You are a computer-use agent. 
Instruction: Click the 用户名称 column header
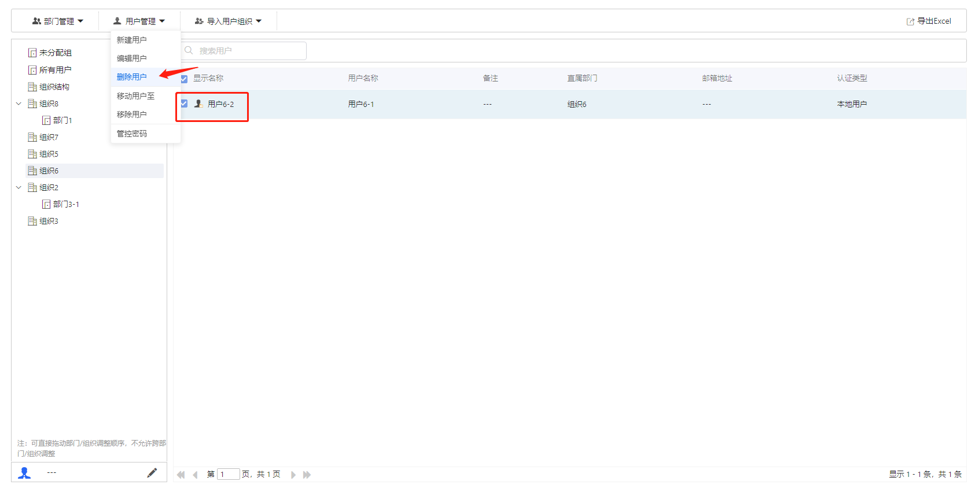[x=363, y=78]
